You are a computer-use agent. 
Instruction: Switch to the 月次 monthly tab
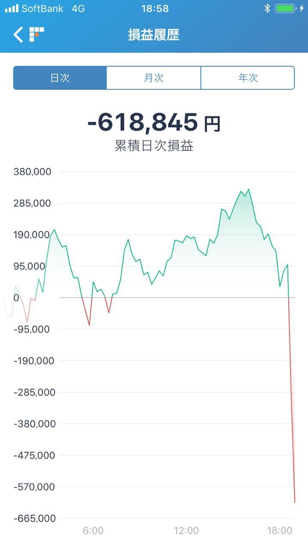point(153,78)
